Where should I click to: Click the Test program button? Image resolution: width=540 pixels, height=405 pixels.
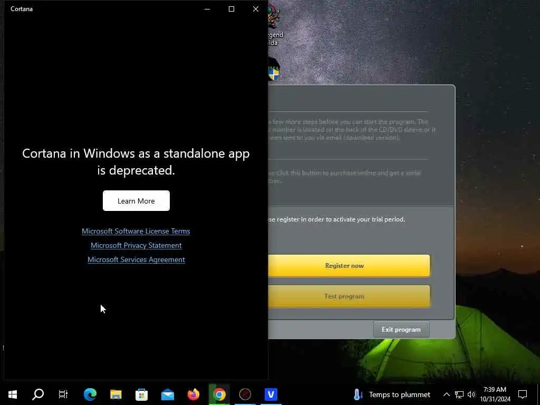(x=349, y=296)
